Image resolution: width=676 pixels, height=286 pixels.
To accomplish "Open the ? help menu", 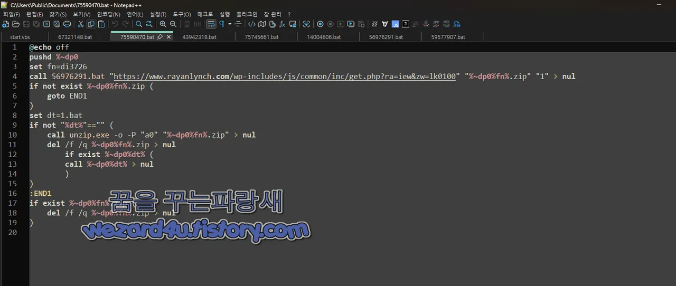I will 289,14.
